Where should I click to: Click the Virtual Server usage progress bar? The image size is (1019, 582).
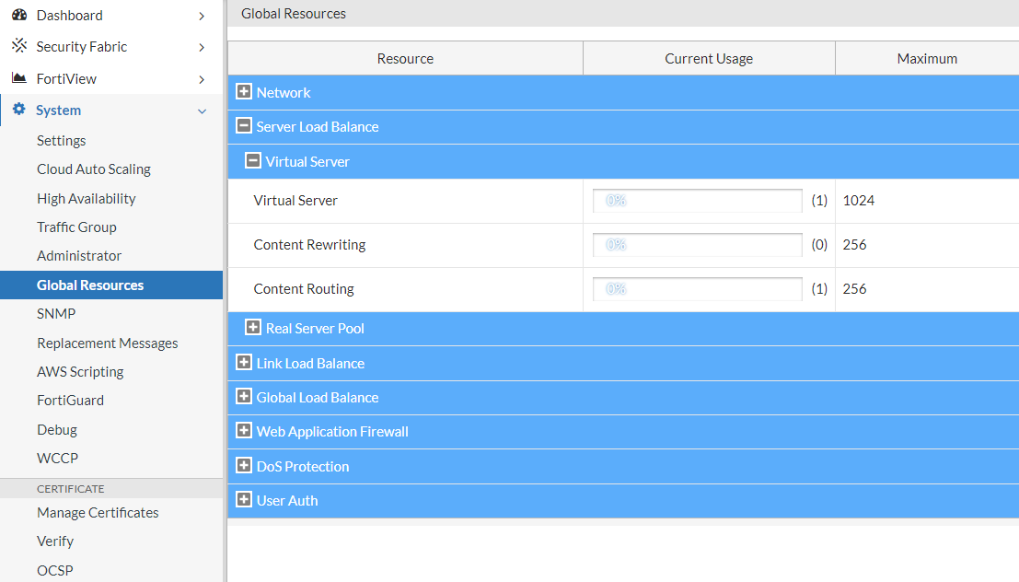pos(697,200)
